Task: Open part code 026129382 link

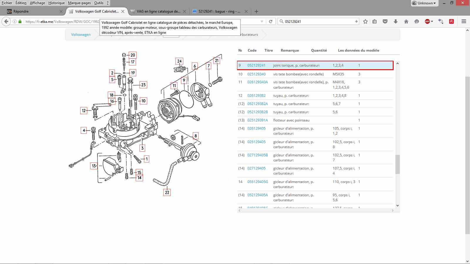Action: click(x=256, y=96)
